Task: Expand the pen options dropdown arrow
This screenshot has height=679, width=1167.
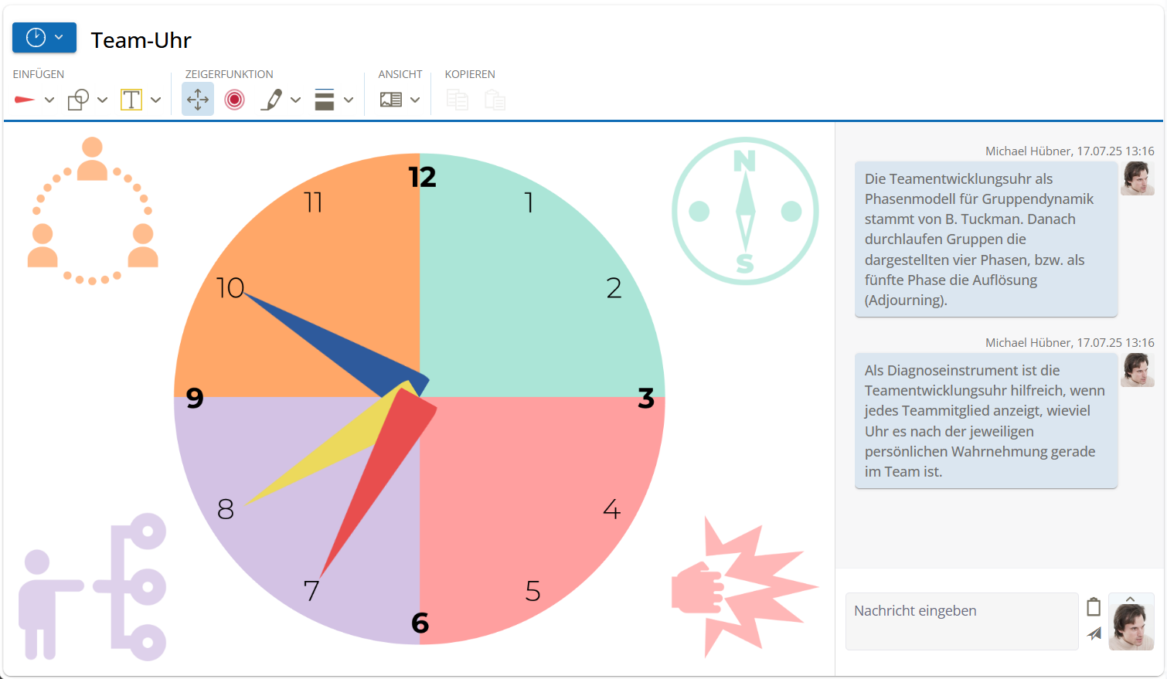Action: (295, 100)
